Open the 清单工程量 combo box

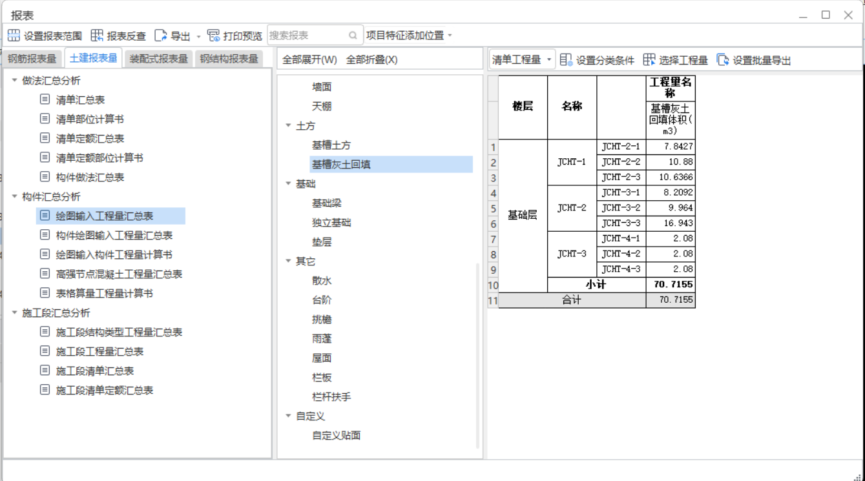coord(522,59)
